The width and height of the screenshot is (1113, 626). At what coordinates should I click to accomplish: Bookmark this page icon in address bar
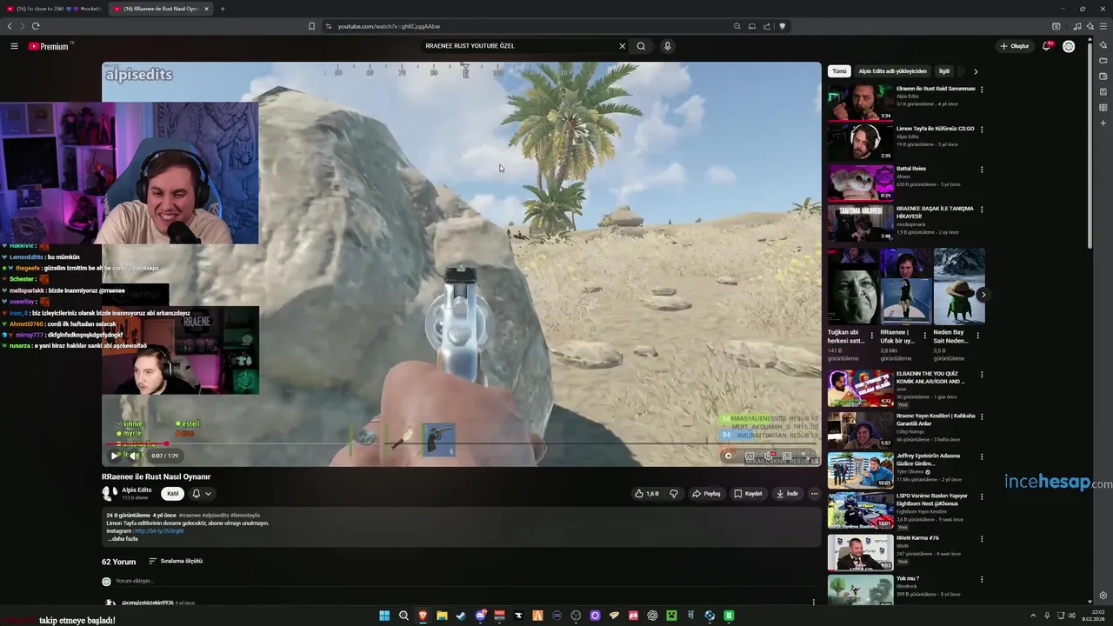311,26
